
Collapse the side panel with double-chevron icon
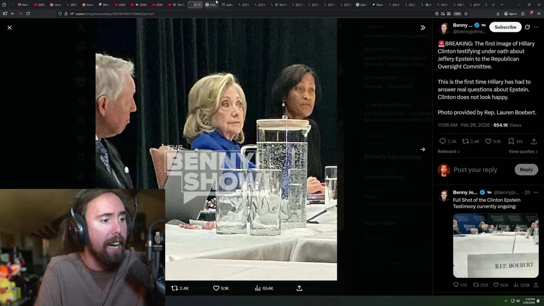(422, 27)
